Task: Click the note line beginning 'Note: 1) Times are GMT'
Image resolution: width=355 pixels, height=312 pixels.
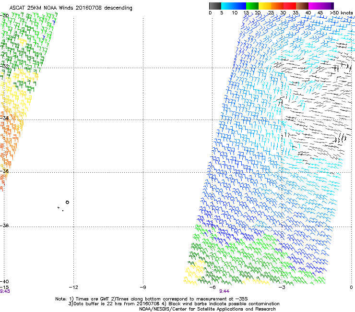Action: [152, 299]
